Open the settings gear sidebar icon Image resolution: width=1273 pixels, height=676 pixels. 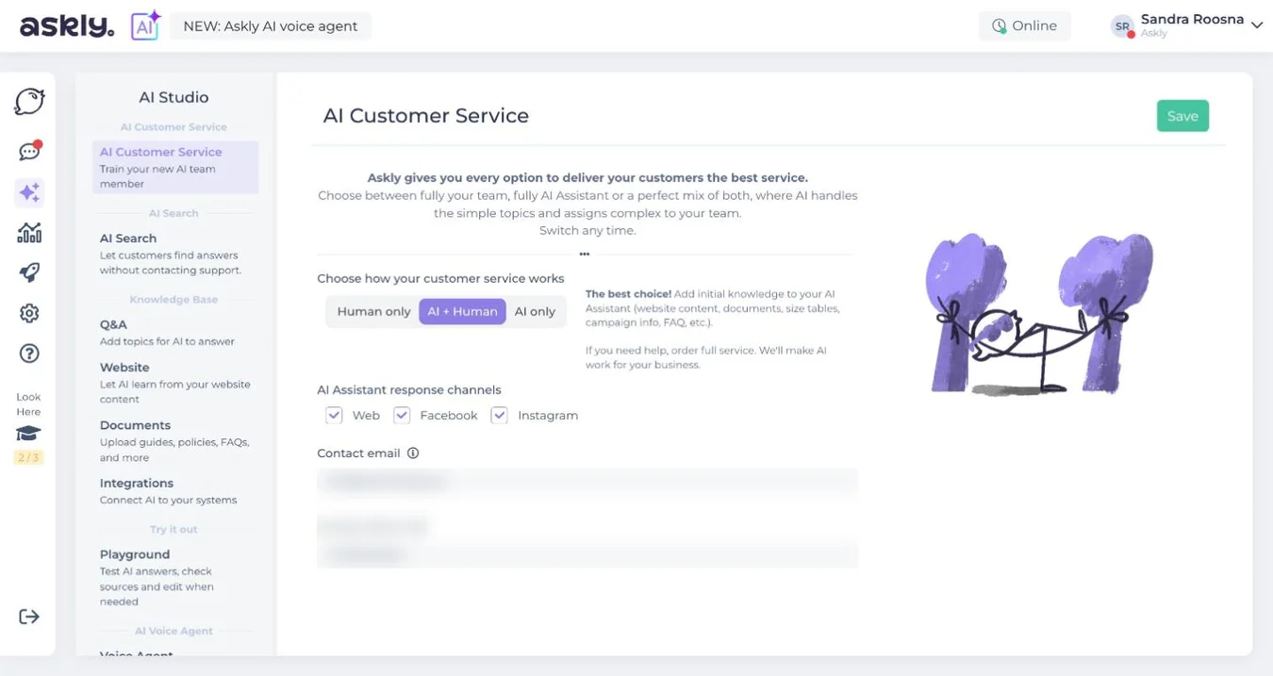29,313
